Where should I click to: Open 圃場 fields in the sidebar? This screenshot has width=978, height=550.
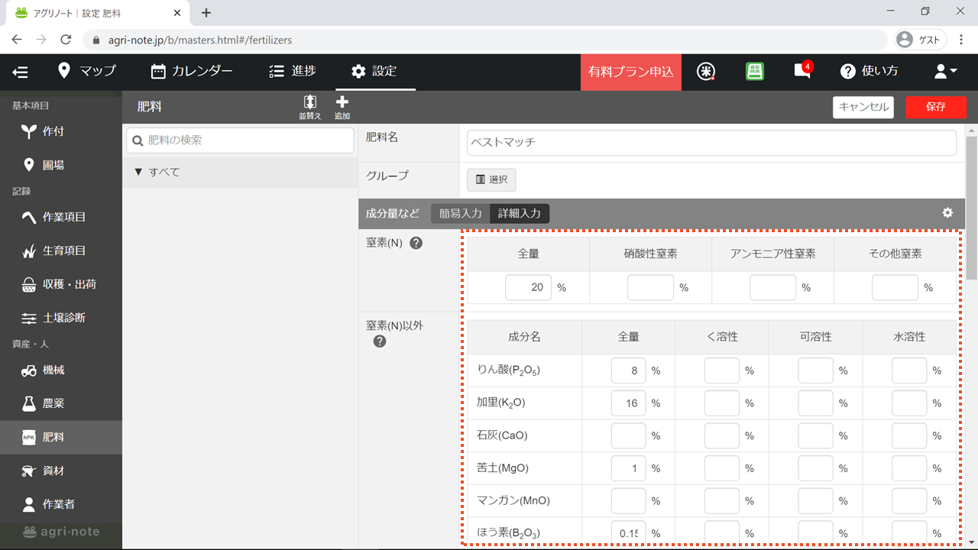61,165
